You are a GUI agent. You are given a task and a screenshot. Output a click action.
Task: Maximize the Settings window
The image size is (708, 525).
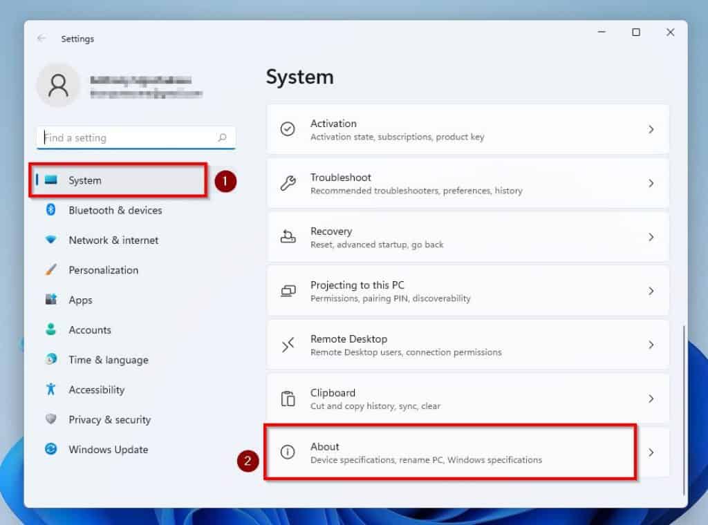636,32
